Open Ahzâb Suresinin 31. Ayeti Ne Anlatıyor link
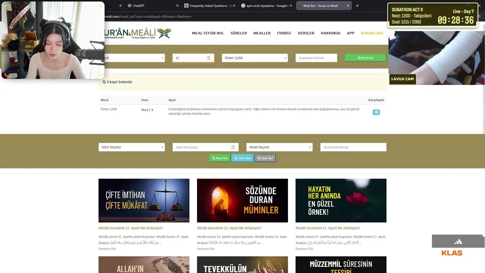This screenshot has width=485, height=273. 131,228
